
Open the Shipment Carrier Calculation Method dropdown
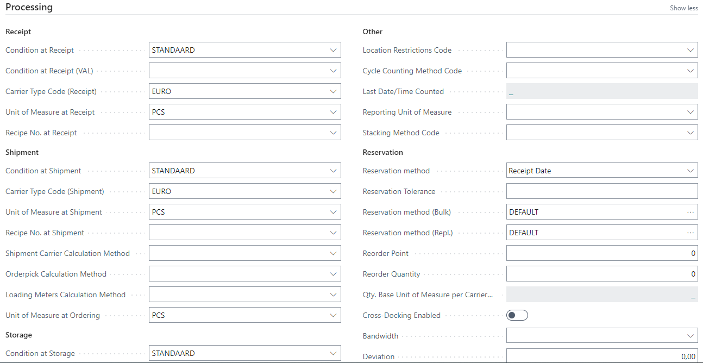[x=334, y=253]
